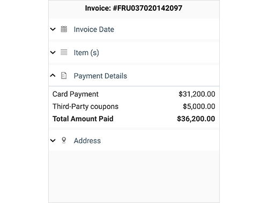
Task: Click the $31,200.00 card payment amount
Action: 197,94
